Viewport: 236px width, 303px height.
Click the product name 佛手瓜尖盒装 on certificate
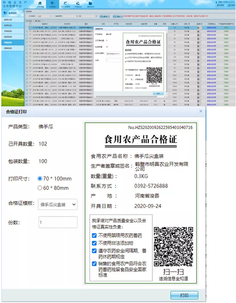click(x=149, y=156)
